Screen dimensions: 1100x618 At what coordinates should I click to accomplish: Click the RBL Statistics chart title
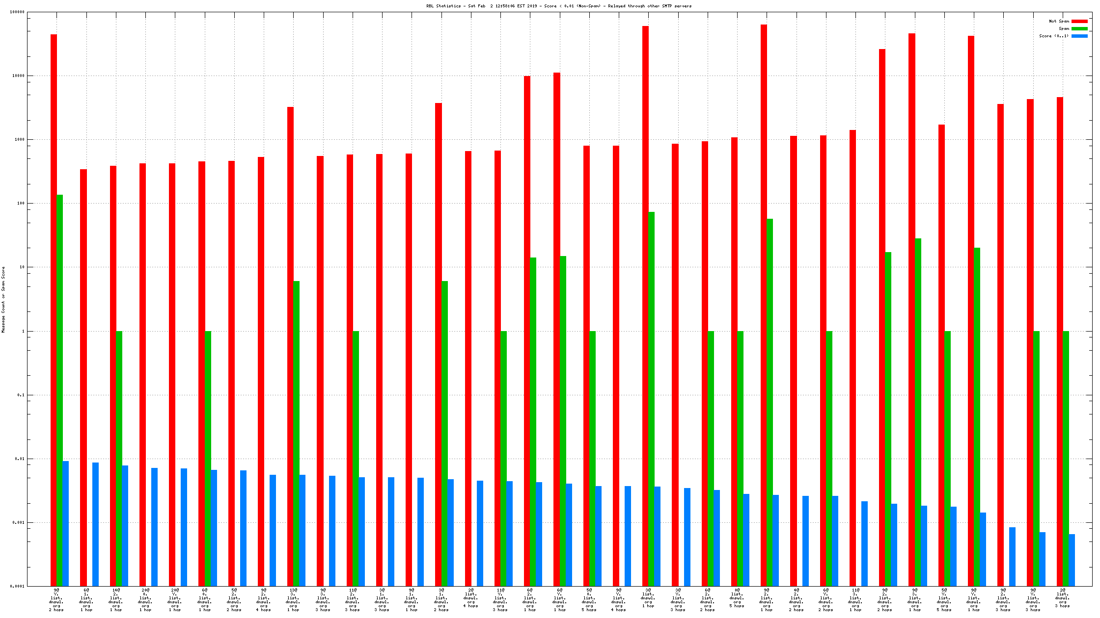[559, 6]
